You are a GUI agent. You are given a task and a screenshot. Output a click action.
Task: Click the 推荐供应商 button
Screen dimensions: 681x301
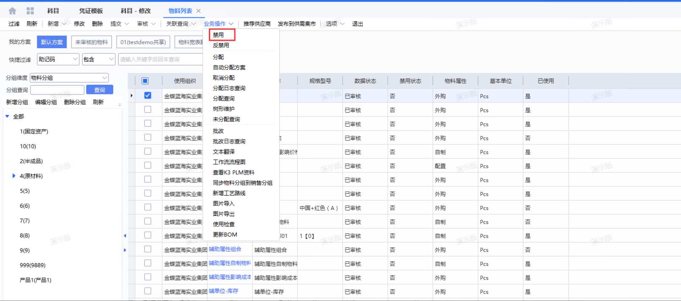point(257,24)
